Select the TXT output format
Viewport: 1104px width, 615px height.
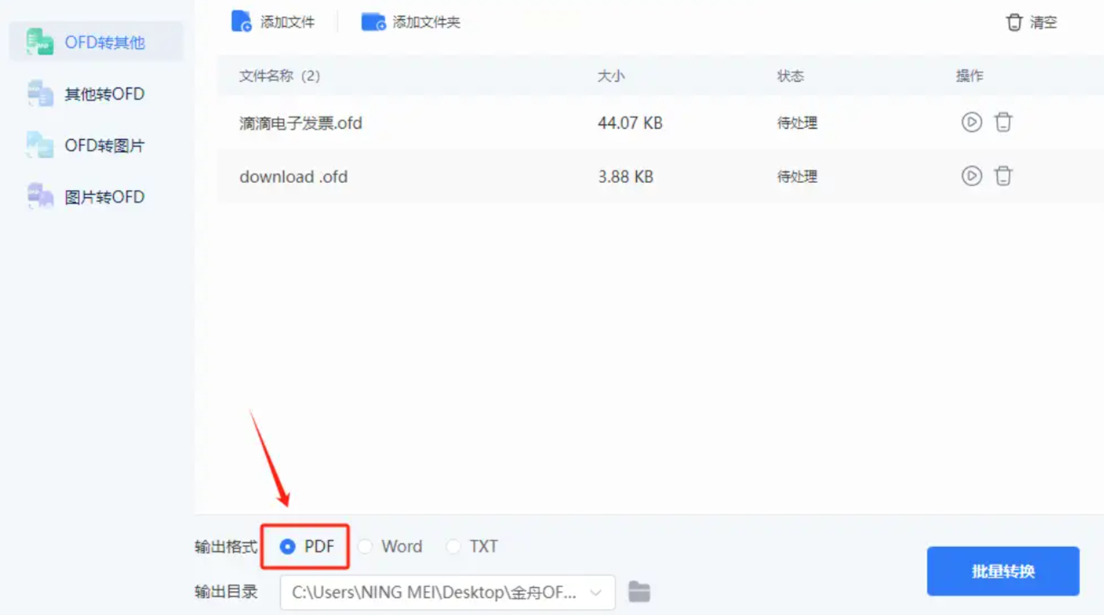[x=453, y=546]
